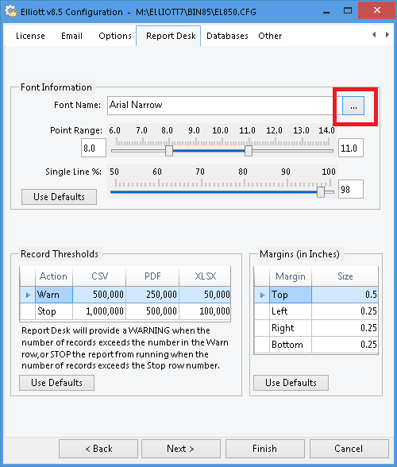
Task: Click the Single Line % slider thumb
Action: pos(321,192)
